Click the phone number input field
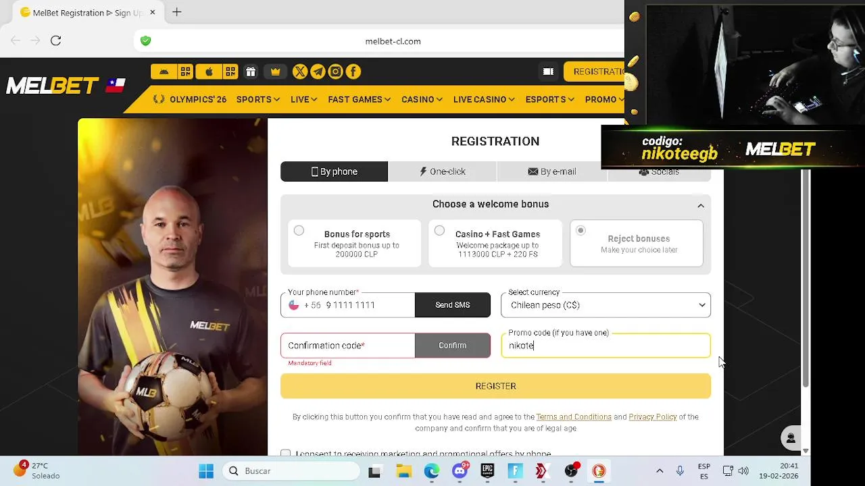Screen dimensions: 865x486 [x=369, y=305]
